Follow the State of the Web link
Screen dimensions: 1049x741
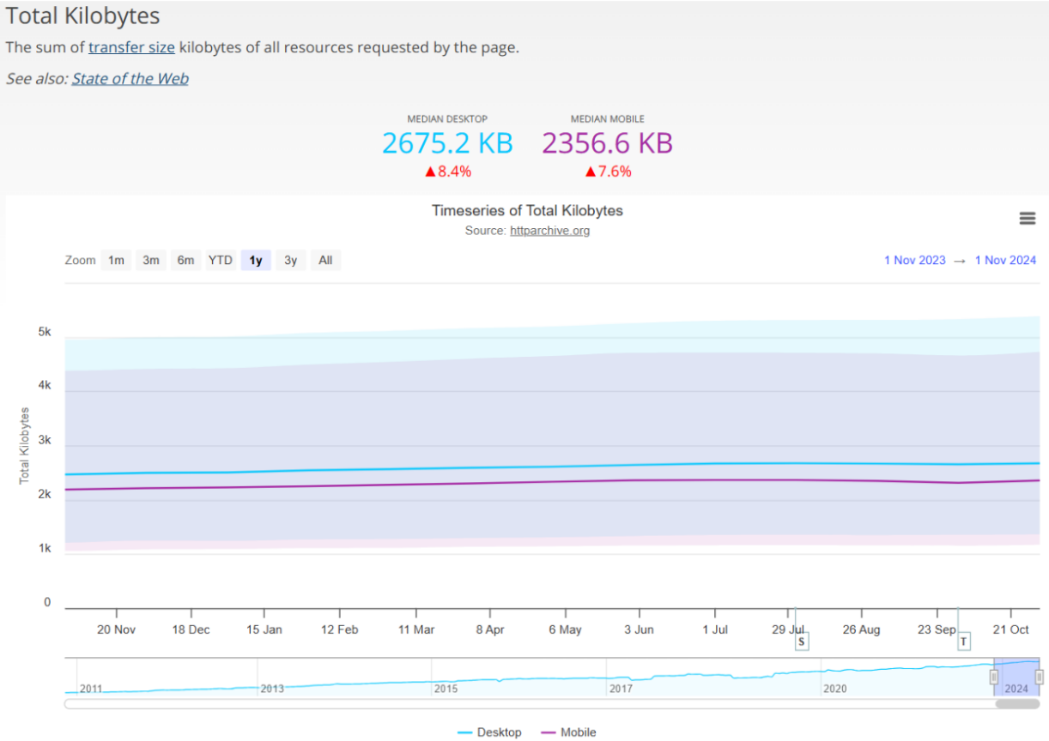(x=130, y=79)
